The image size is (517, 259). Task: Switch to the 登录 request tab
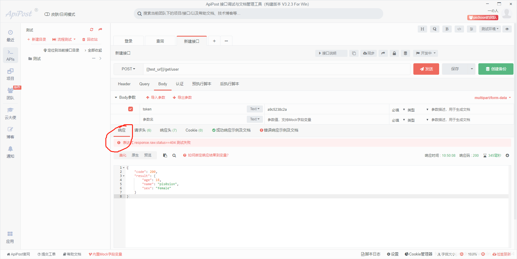129,41
